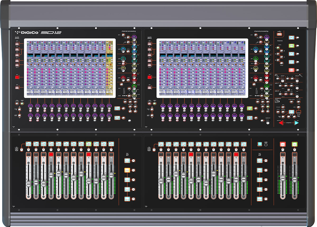
Task: Click the solo 2 all button
Action: (x=280, y=94)
